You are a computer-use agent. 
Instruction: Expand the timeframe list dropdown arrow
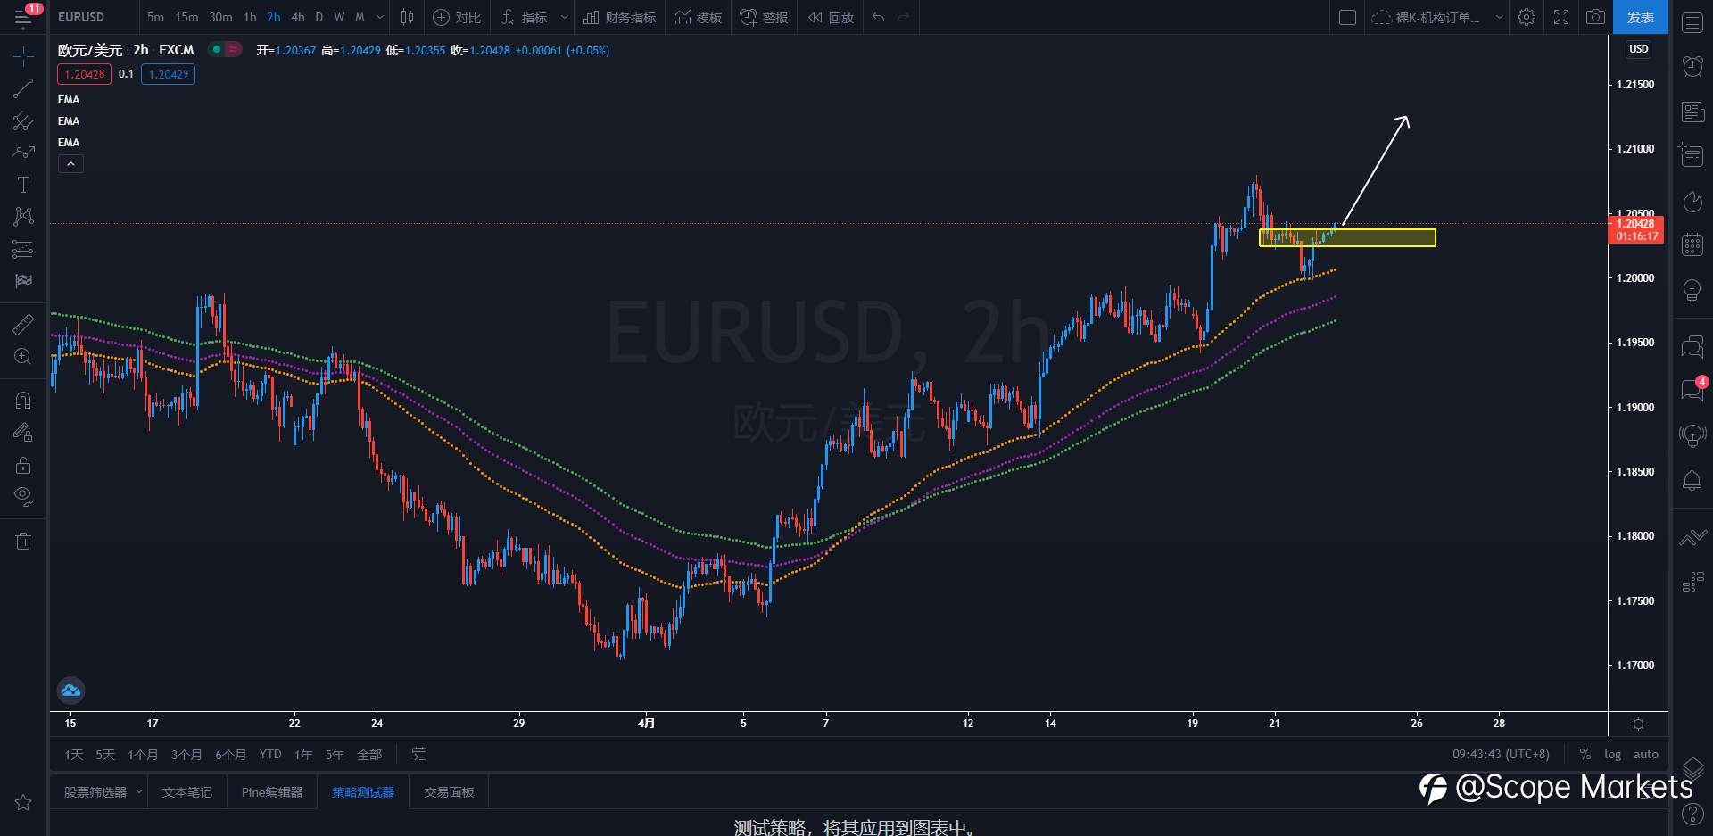(380, 17)
